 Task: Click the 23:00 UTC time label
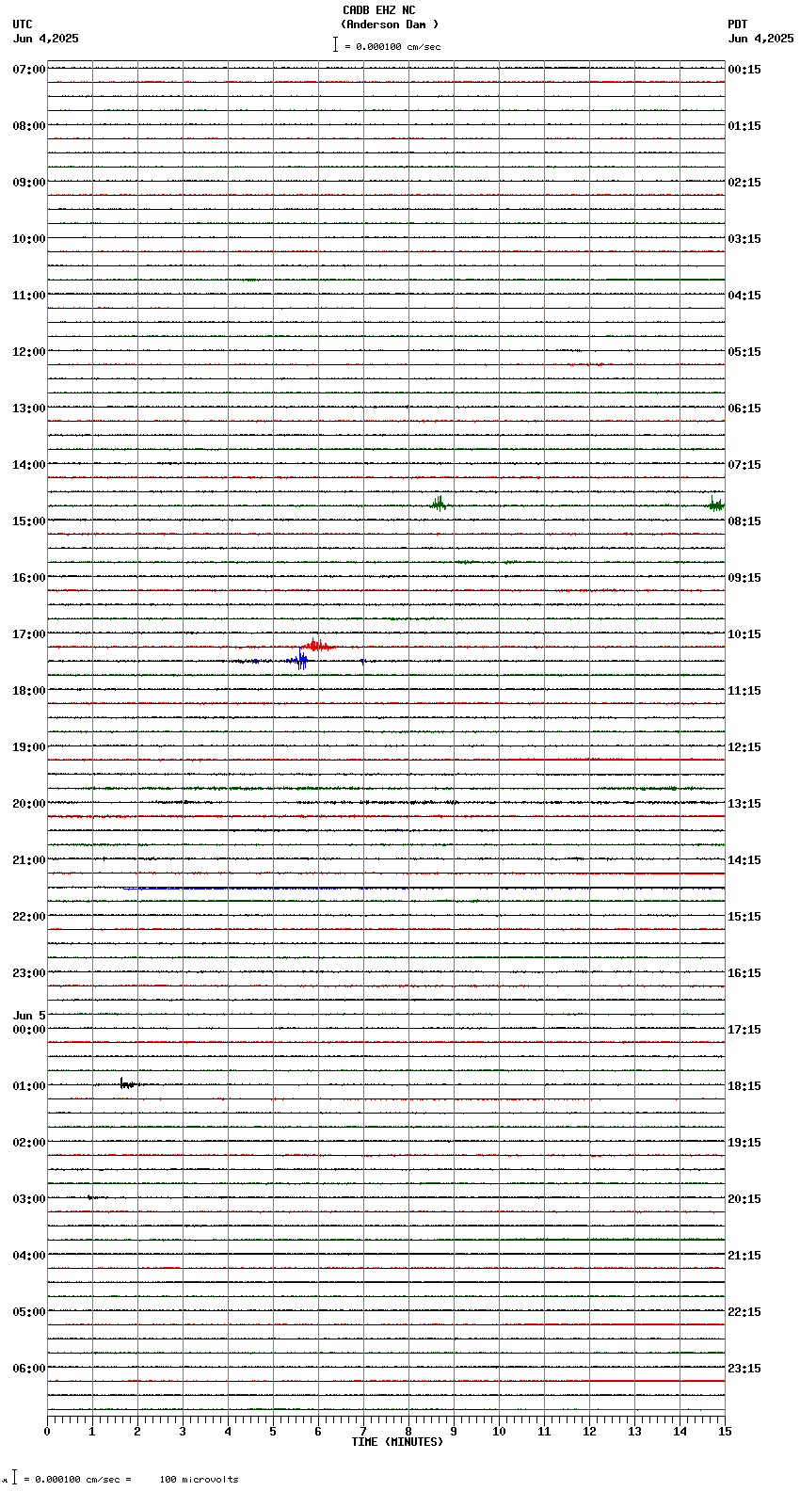pos(29,973)
